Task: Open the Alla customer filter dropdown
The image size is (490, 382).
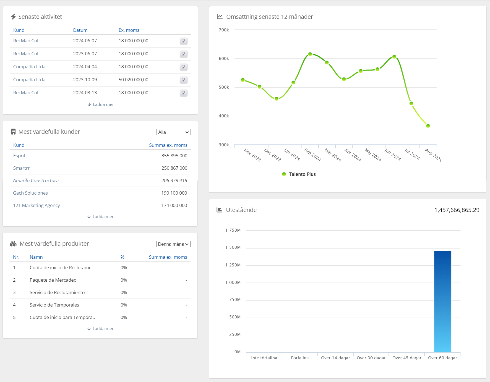Action: click(x=173, y=132)
